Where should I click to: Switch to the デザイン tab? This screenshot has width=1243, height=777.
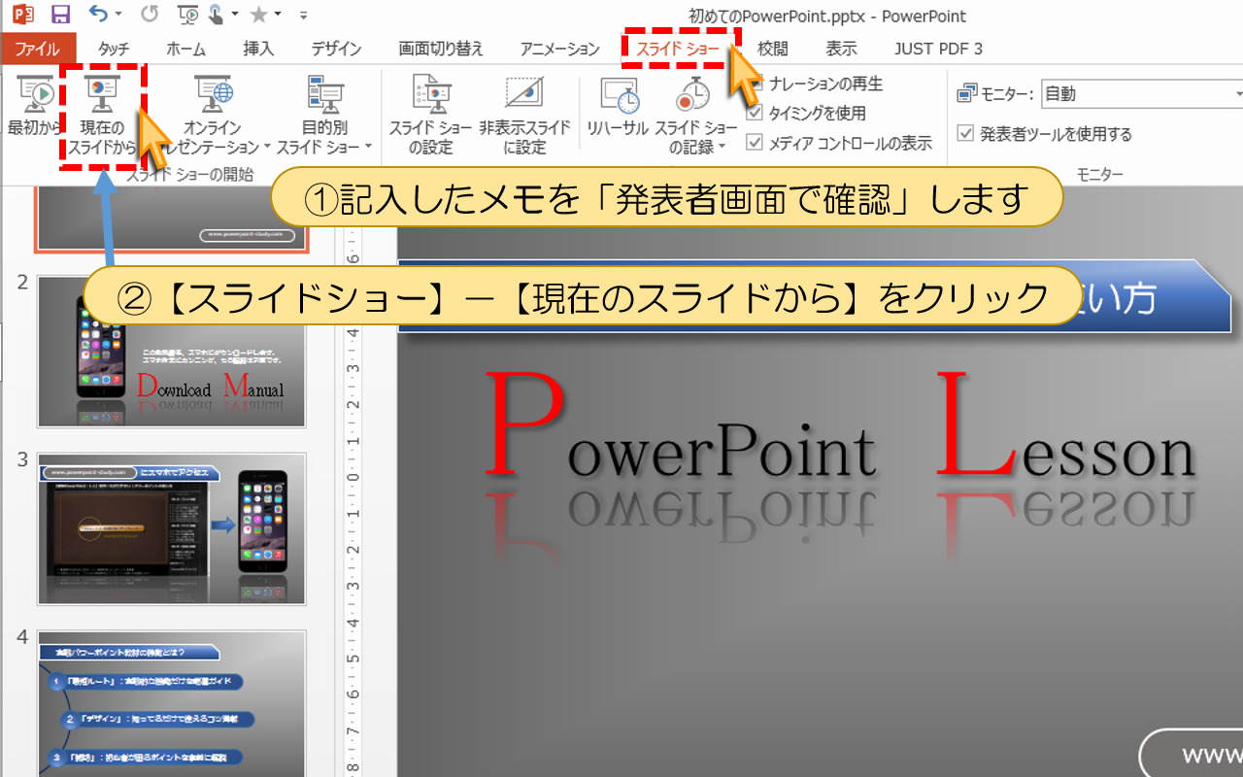(337, 49)
